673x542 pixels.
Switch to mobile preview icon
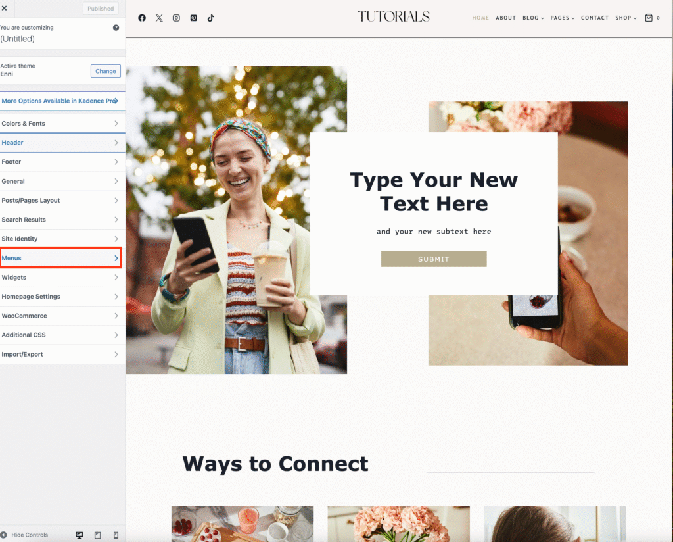pyautogui.click(x=116, y=535)
